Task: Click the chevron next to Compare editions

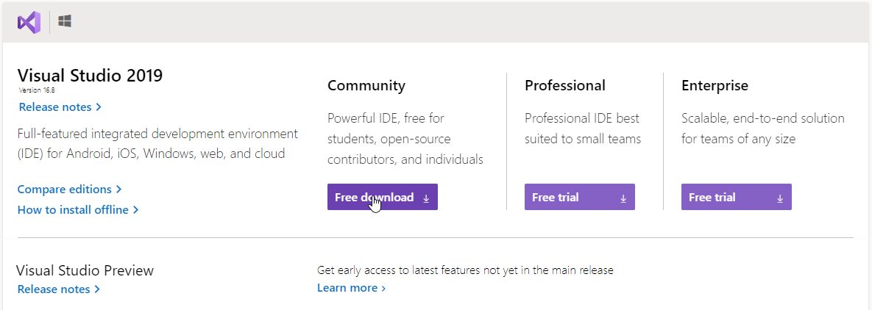Action: click(x=119, y=190)
